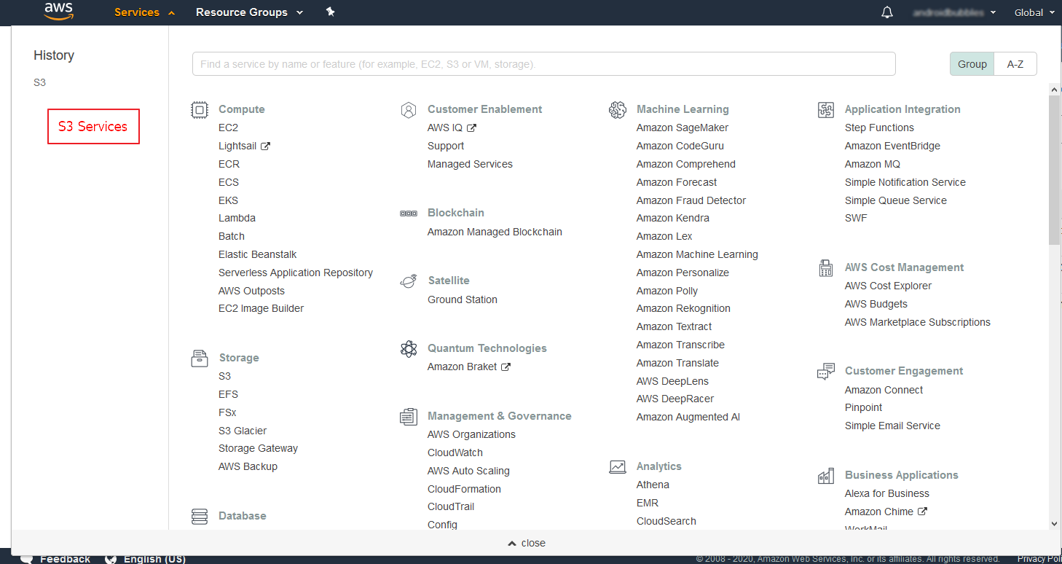Open the EC2 service
This screenshot has width=1062, height=564.
[x=228, y=128]
